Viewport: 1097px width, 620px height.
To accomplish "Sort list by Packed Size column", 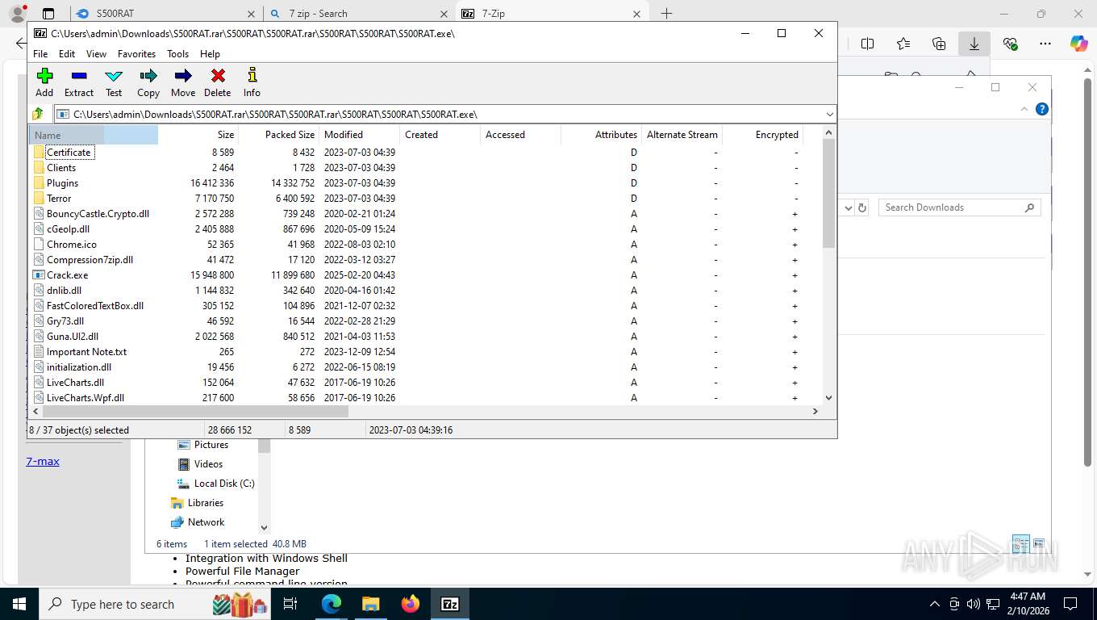I will coord(279,135).
